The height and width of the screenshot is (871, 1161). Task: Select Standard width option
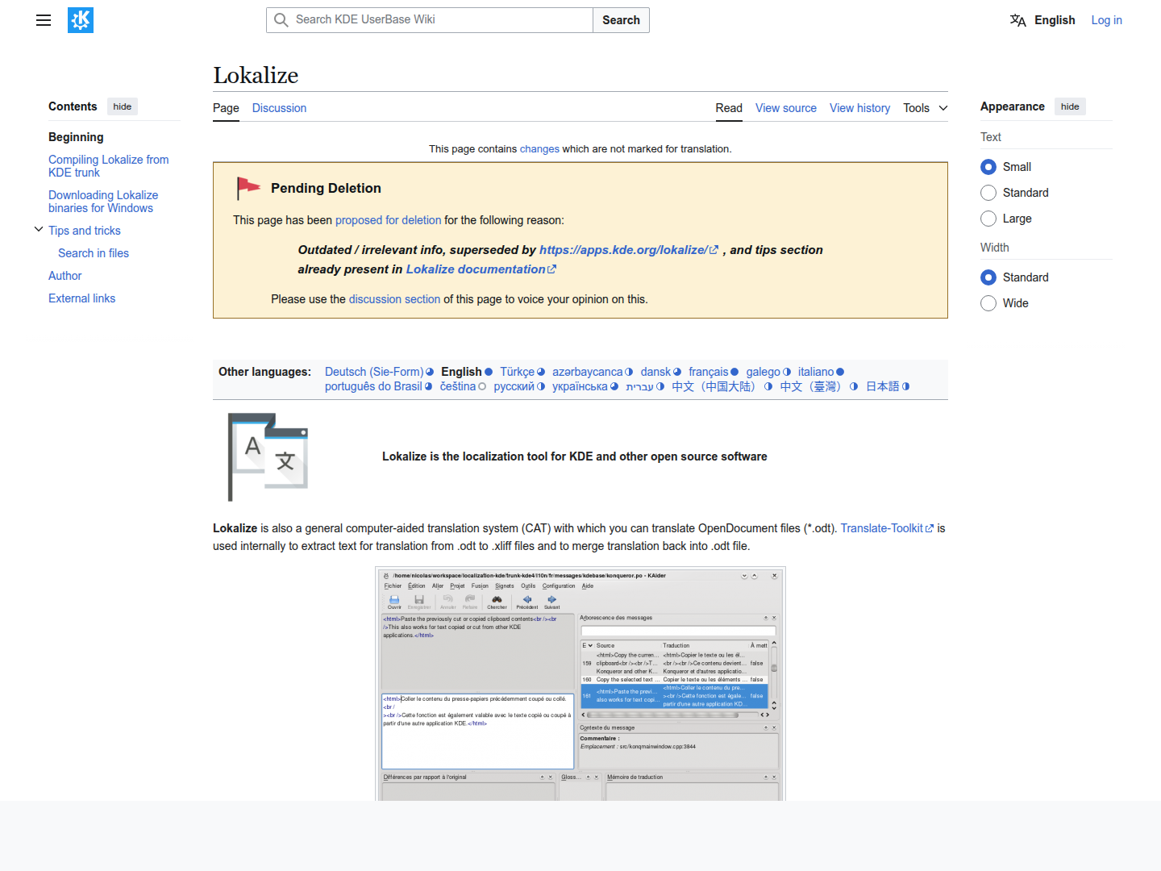pyautogui.click(x=988, y=277)
